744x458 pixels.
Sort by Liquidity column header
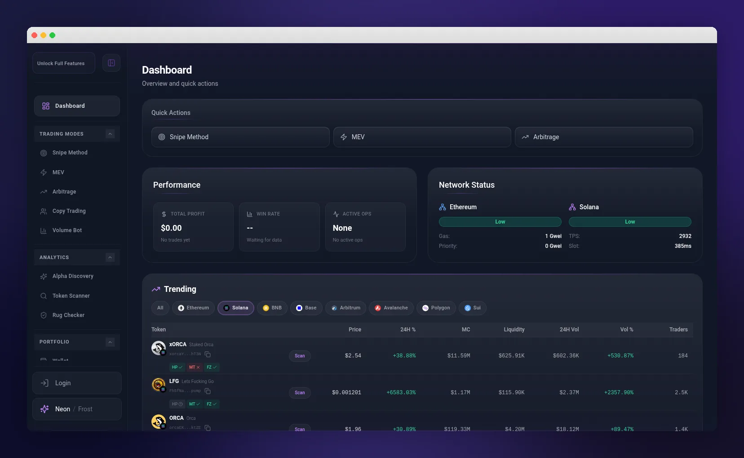click(514, 330)
